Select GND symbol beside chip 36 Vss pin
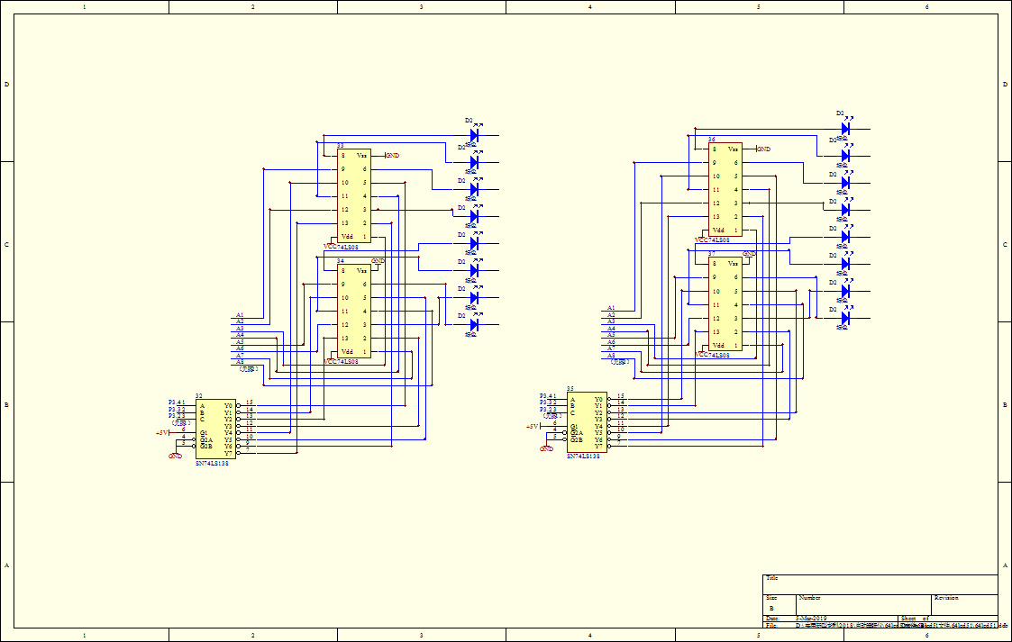Image resolution: width=1012 pixels, height=642 pixels. [x=763, y=149]
